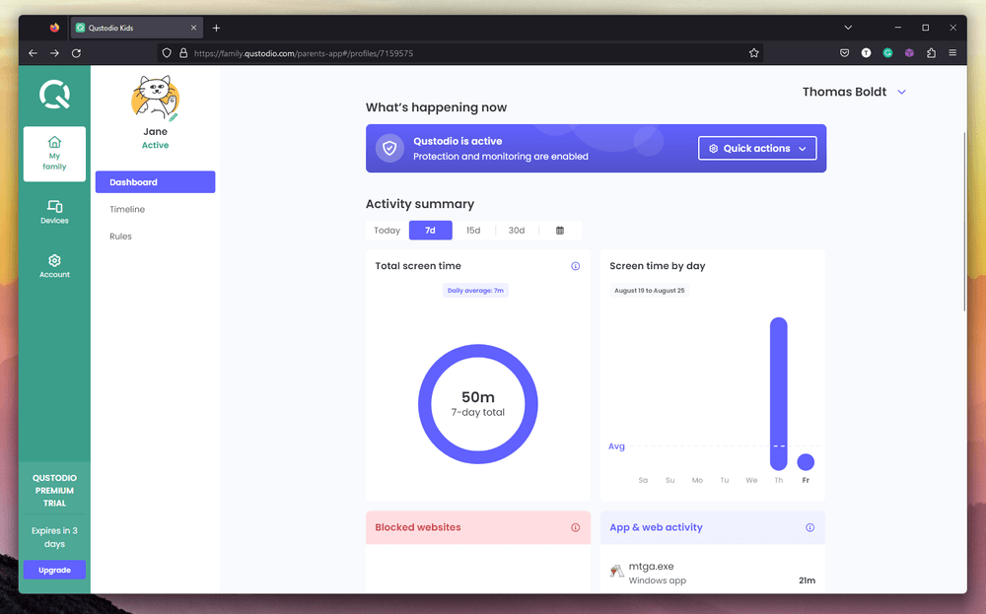The image size is (986, 614).
Task: Edit Jane's profile avatar with pencil icon
Action: pyautogui.click(x=173, y=117)
